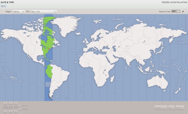The image size is (188, 114).
Task: Switch AM/PM with the up arrow
Action: pos(16,103)
